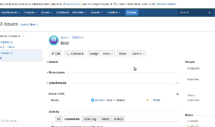
Task: Open the Switch filter dropdown
Action: pyautogui.click(x=29, y=25)
